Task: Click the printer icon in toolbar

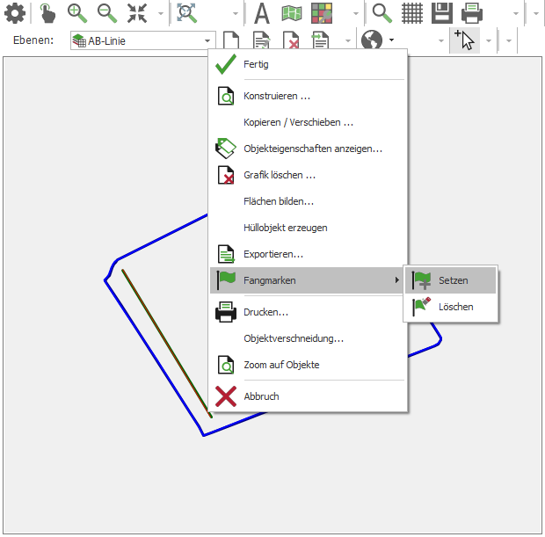Action: (472, 13)
